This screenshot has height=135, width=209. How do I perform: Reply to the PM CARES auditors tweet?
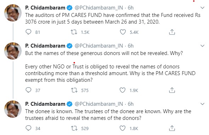click(x=28, y=32)
